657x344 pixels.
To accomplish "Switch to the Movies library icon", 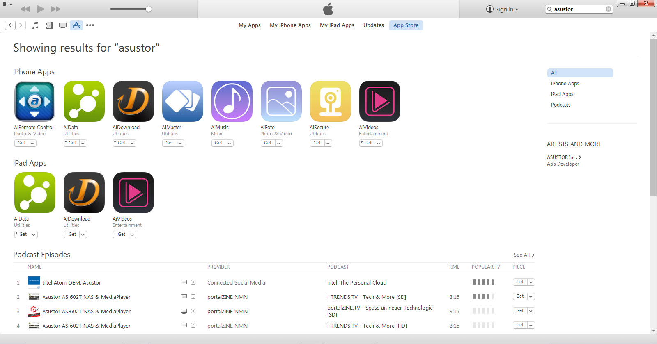I will [x=49, y=25].
